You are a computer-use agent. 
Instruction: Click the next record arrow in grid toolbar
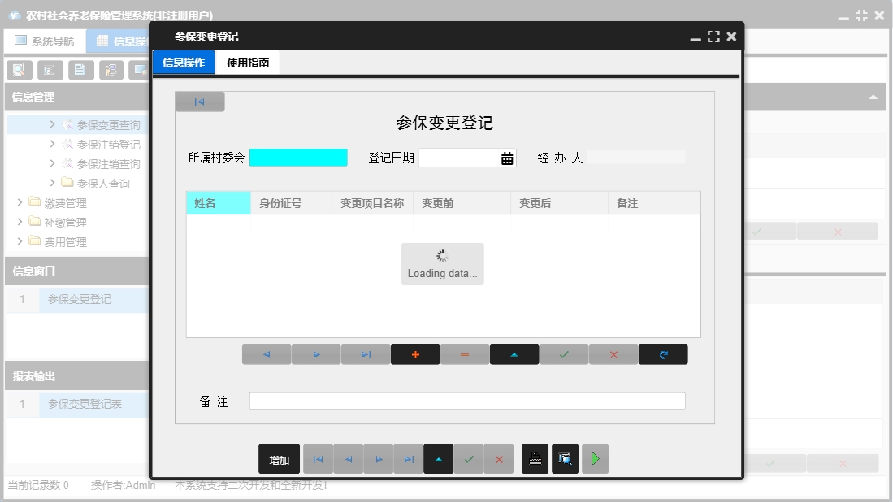[316, 354]
